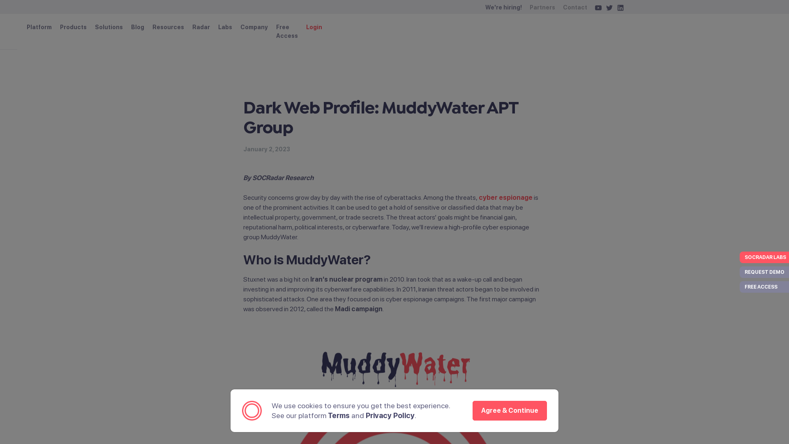This screenshot has height=444, width=789.
Task: Click the cyber espionage hyperlink
Action: click(505, 197)
